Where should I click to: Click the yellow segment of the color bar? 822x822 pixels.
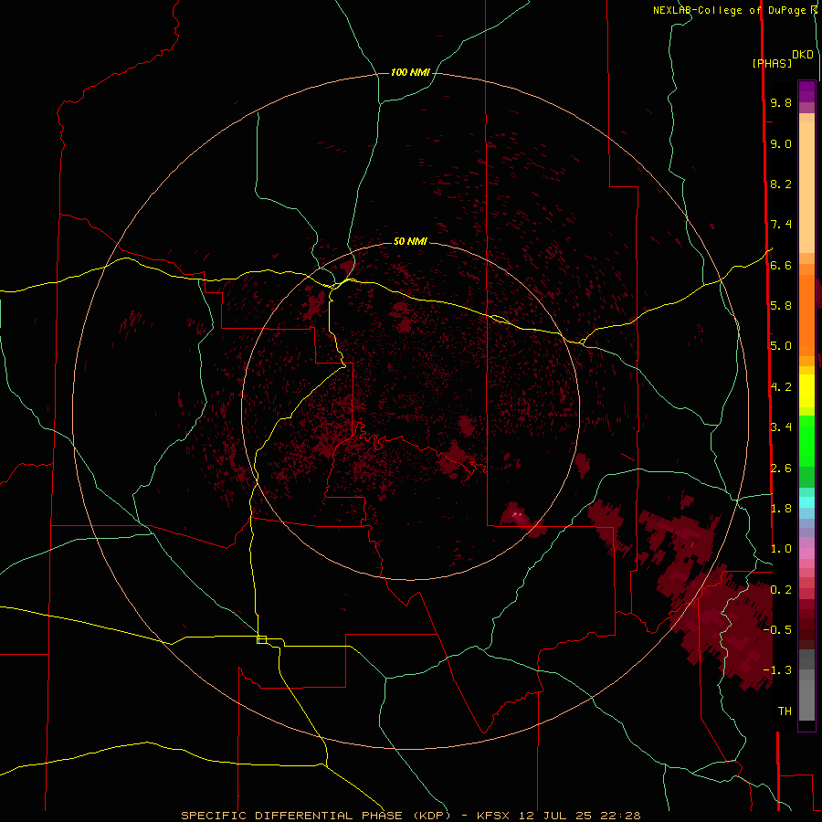(x=806, y=391)
